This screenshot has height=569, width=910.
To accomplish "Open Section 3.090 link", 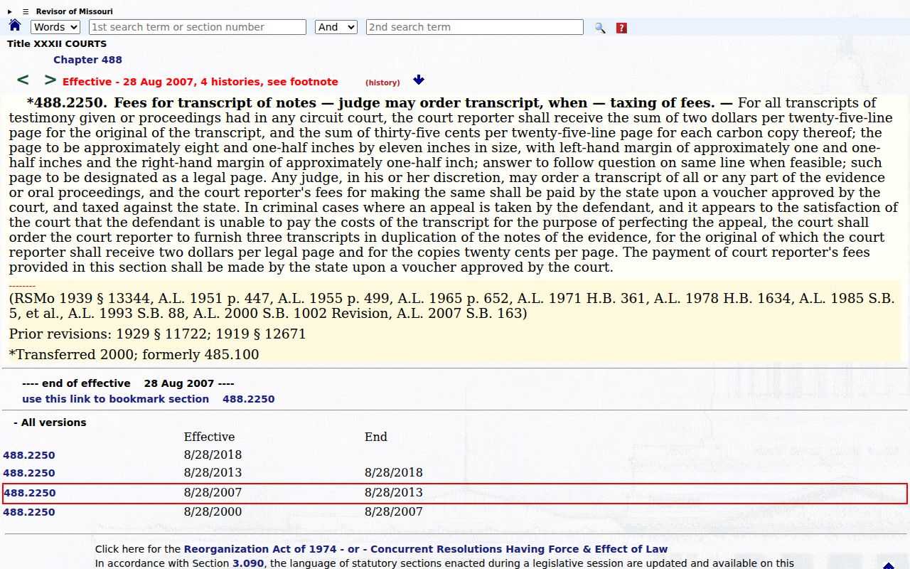I will pyautogui.click(x=248, y=563).
